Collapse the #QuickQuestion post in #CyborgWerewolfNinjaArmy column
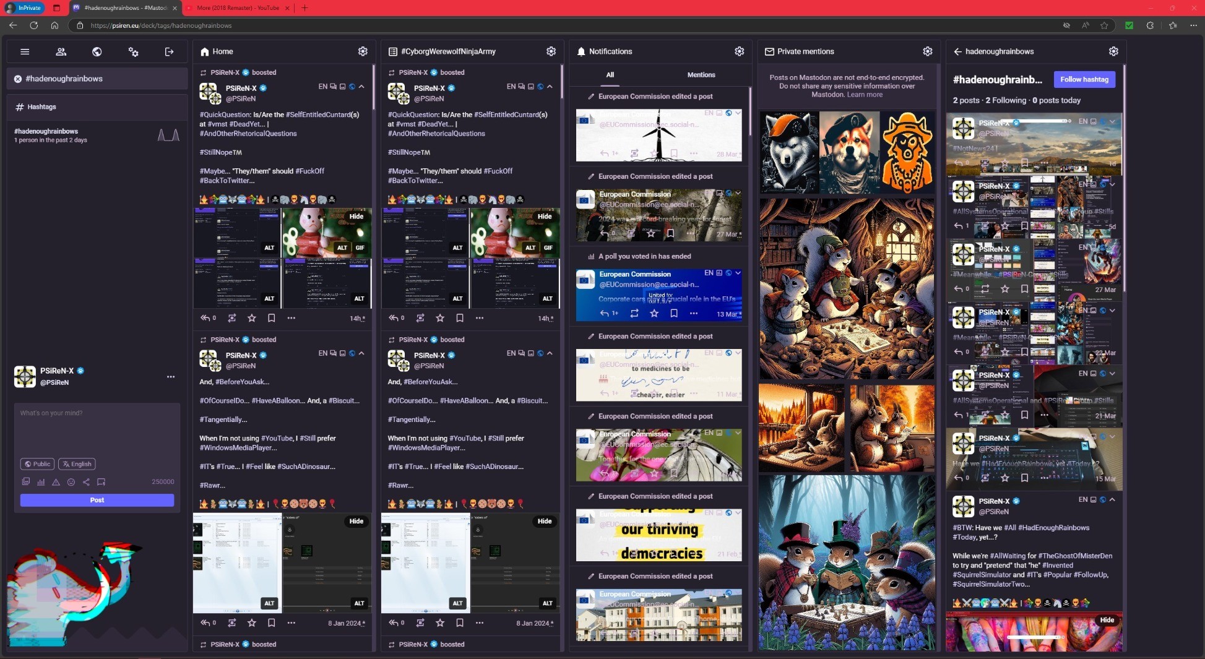Image resolution: width=1205 pixels, height=659 pixels. click(550, 87)
